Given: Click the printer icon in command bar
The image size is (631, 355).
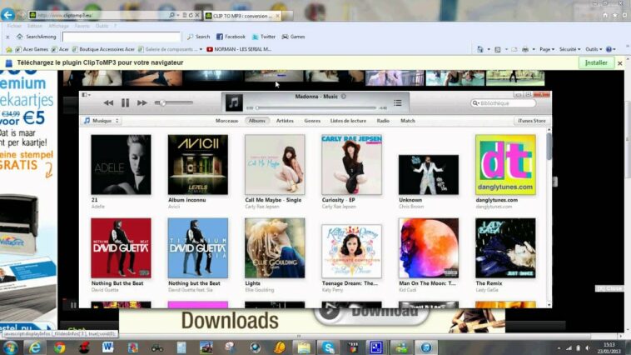Looking at the screenshot, I should point(525,49).
